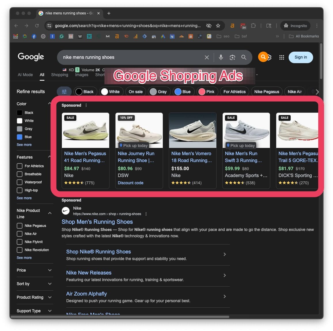
Task: Check the Nike Air sidebar checkbox
Action: 20,234
